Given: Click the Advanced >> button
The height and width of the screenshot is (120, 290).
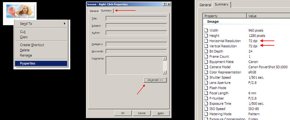Looking at the screenshot, I should coord(155,80).
